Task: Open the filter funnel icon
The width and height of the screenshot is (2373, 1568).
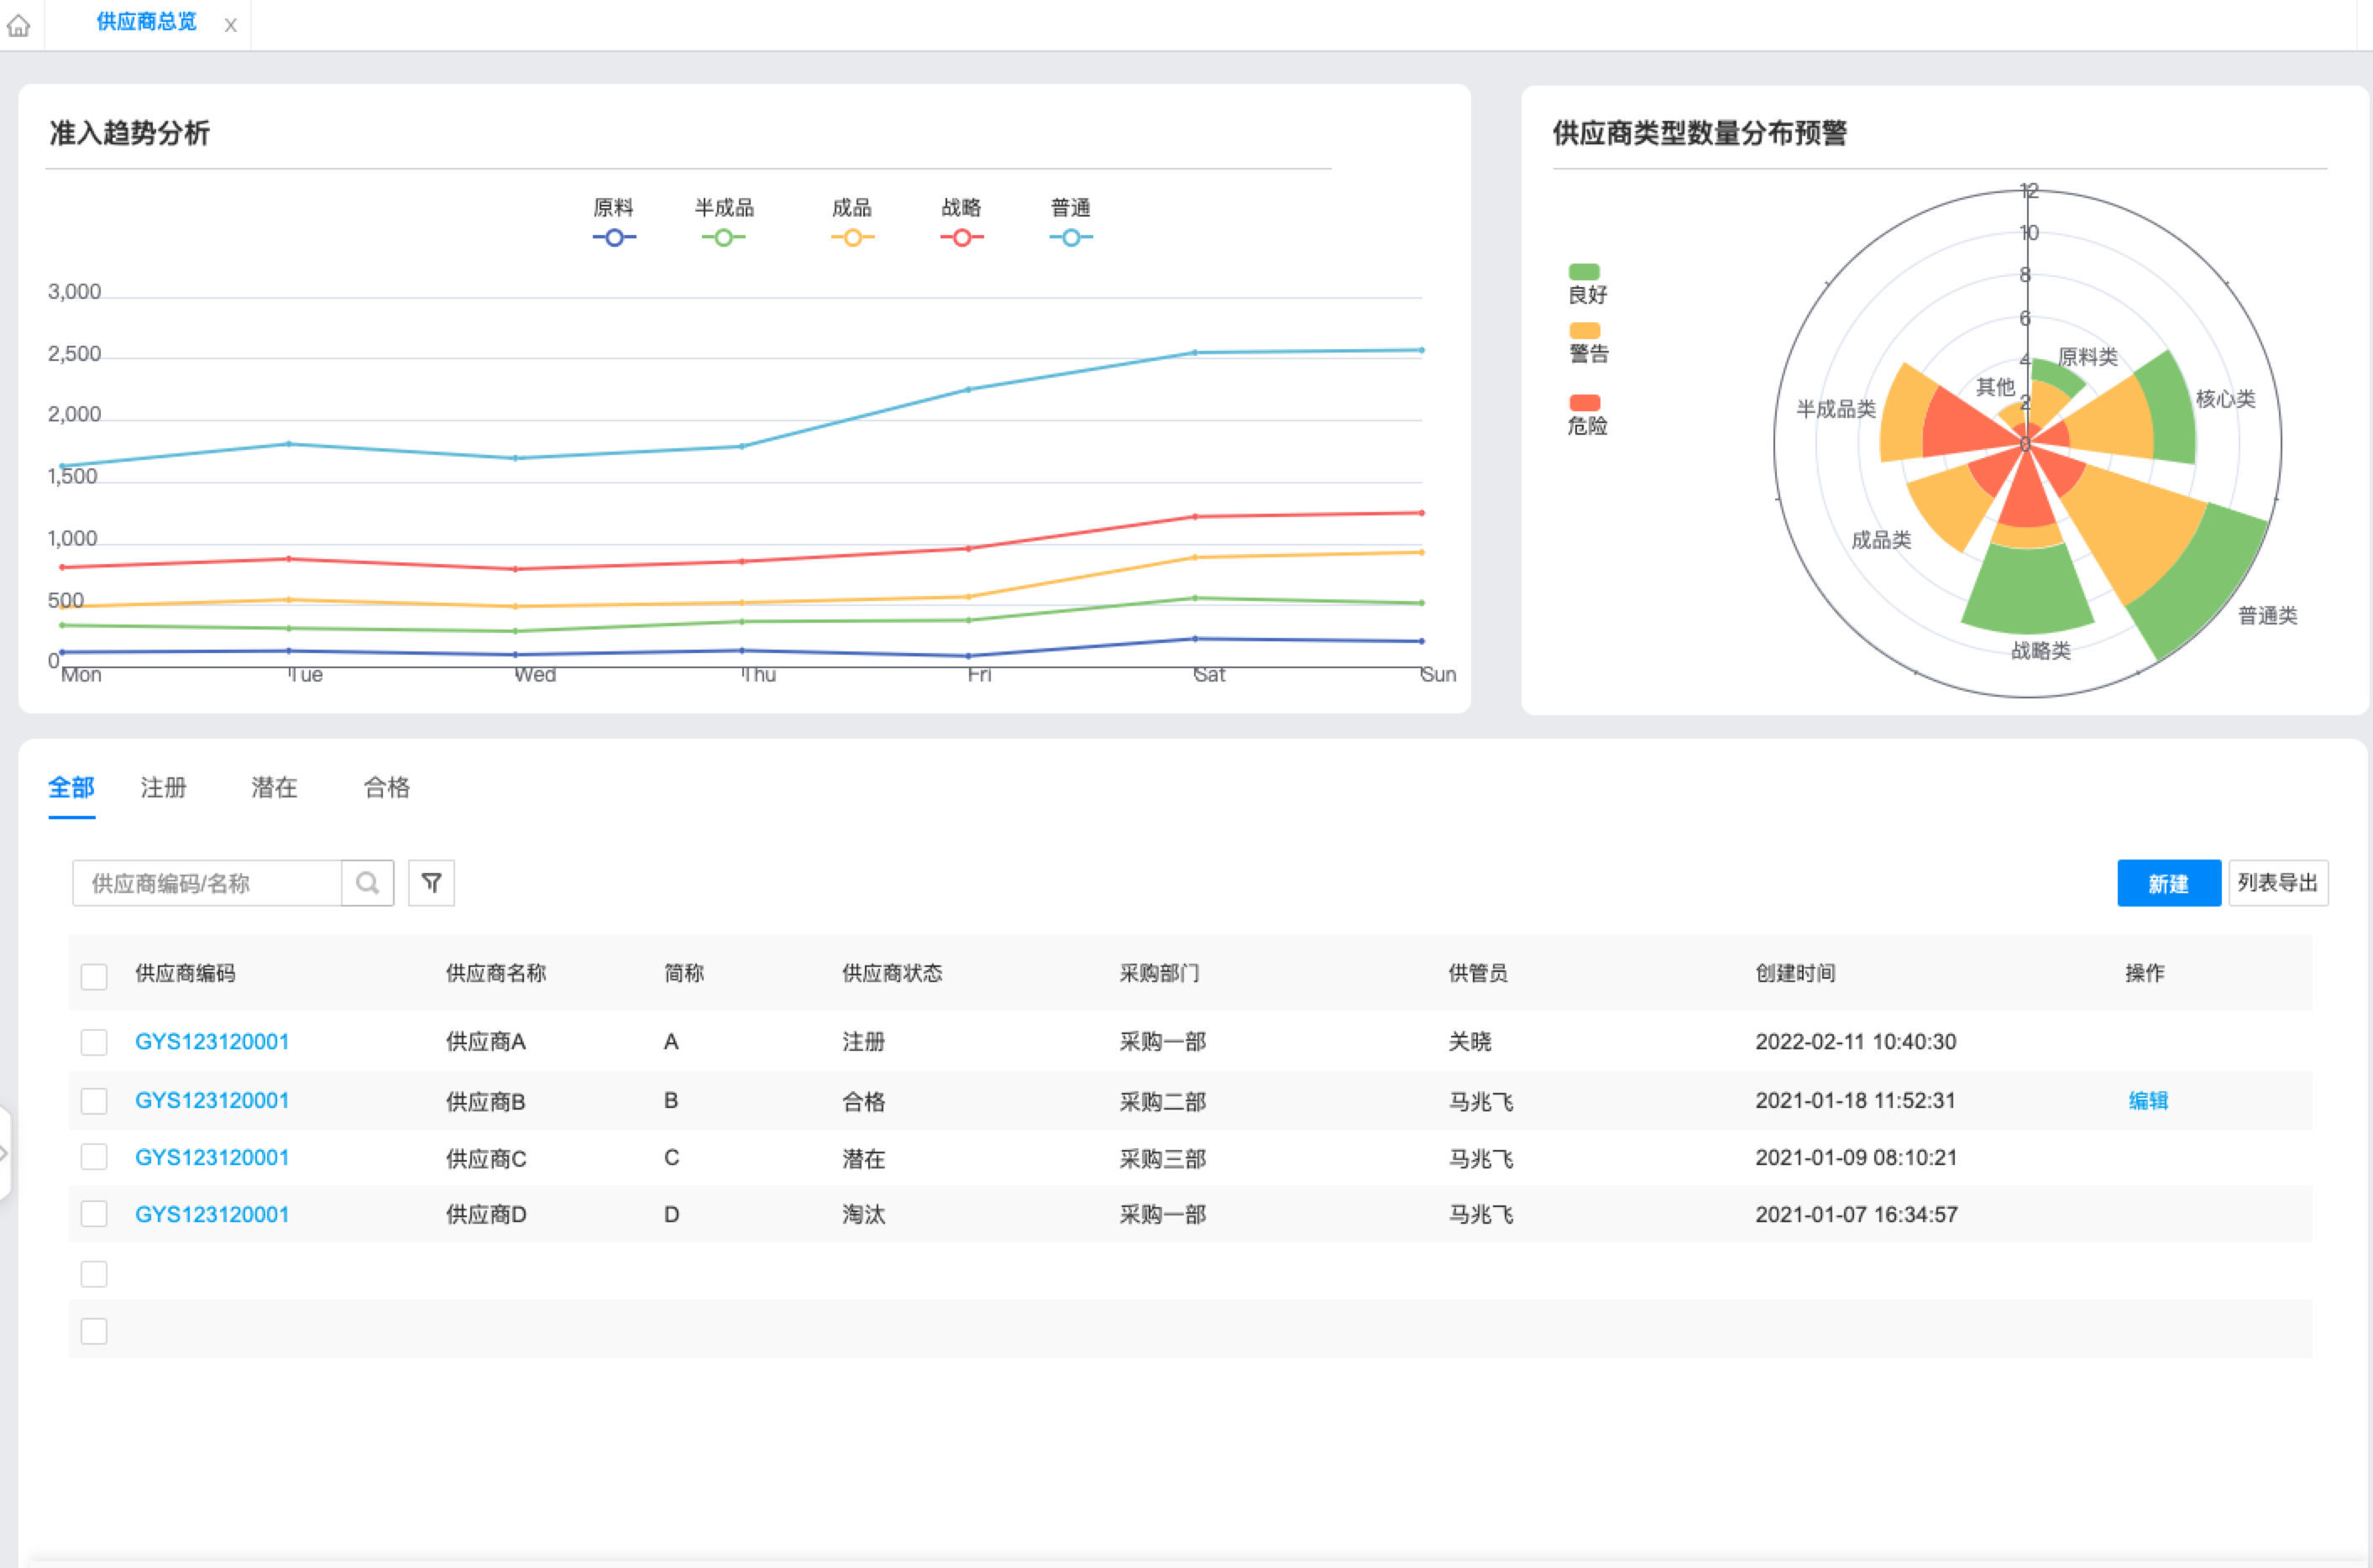Action: (x=431, y=883)
